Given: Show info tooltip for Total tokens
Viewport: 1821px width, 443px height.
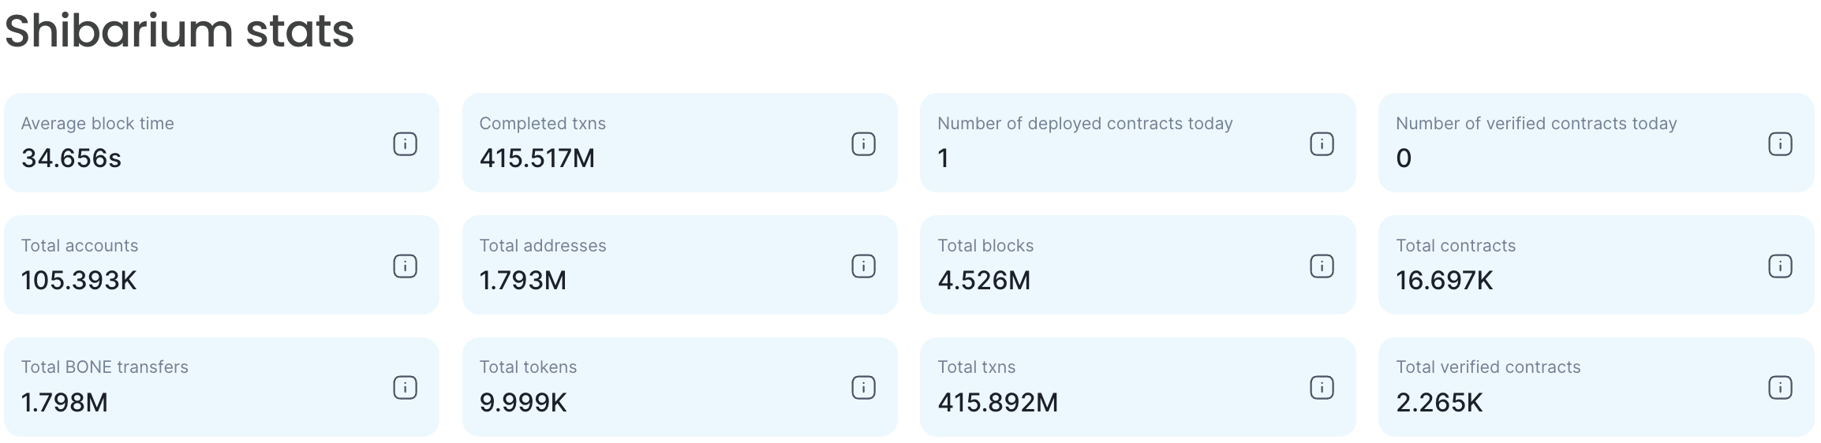Looking at the screenshot, I should tap(863, 388).
